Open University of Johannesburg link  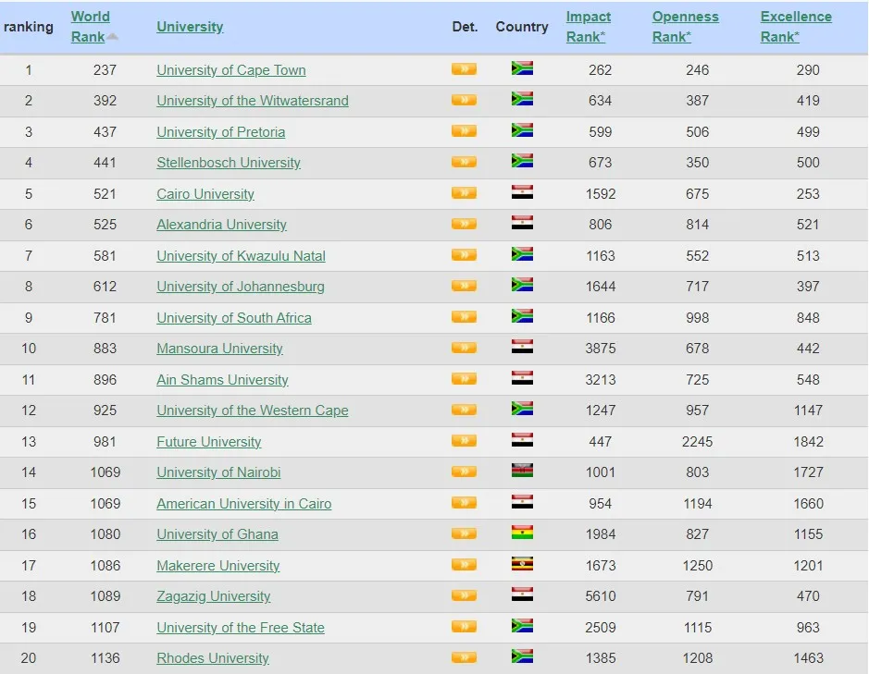point(241,287)
